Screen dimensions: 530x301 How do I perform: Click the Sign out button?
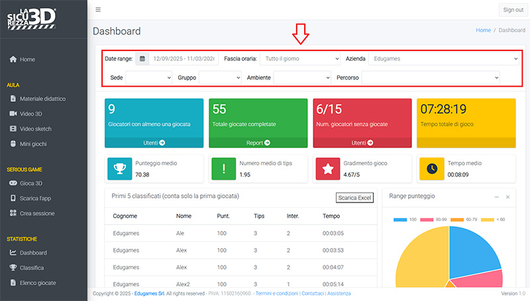tap(513, 10)
